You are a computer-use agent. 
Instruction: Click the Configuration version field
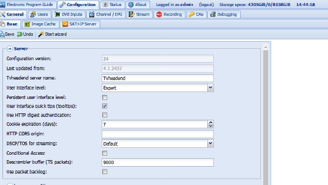(158, 59)
